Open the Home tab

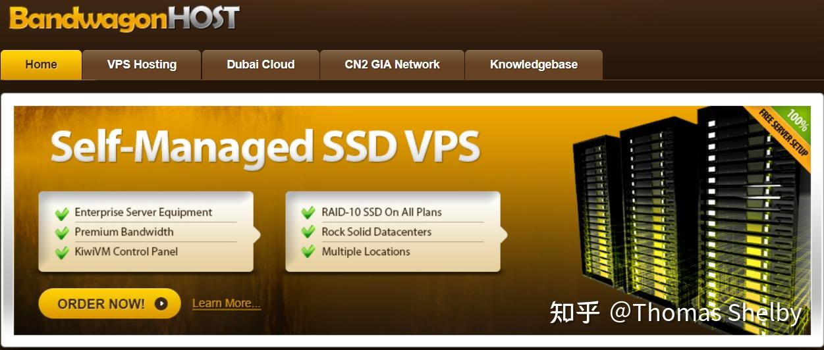[41, 65]
